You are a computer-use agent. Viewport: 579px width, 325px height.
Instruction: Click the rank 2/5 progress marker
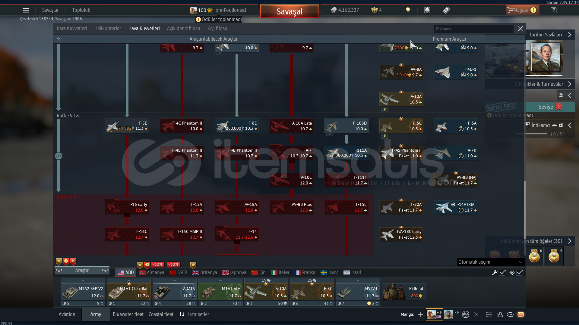pos(59,156)
